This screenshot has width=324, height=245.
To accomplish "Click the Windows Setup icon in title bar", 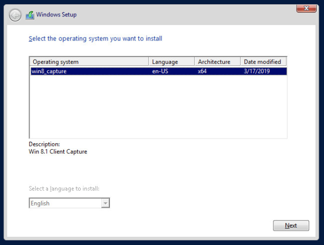I will [31, 15].
